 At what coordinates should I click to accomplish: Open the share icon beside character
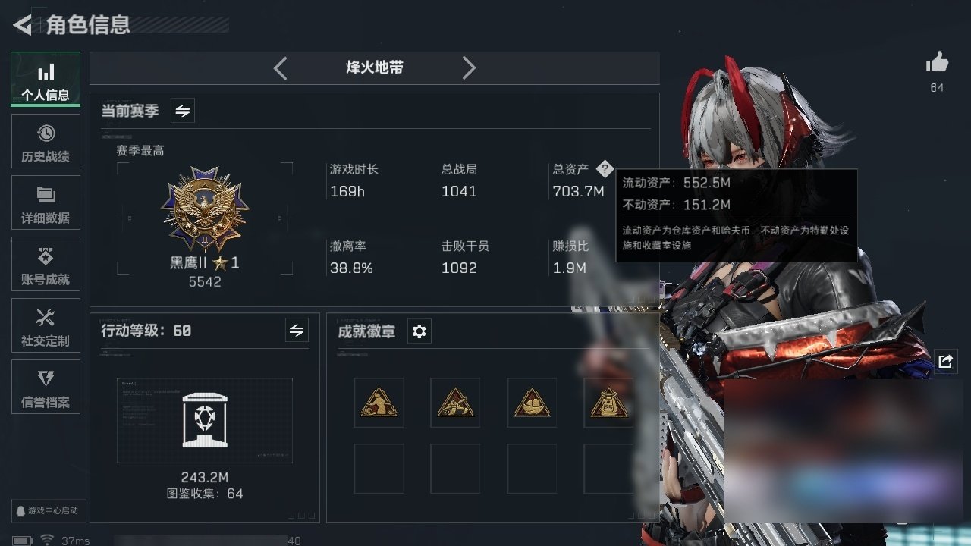pos(945,361)
